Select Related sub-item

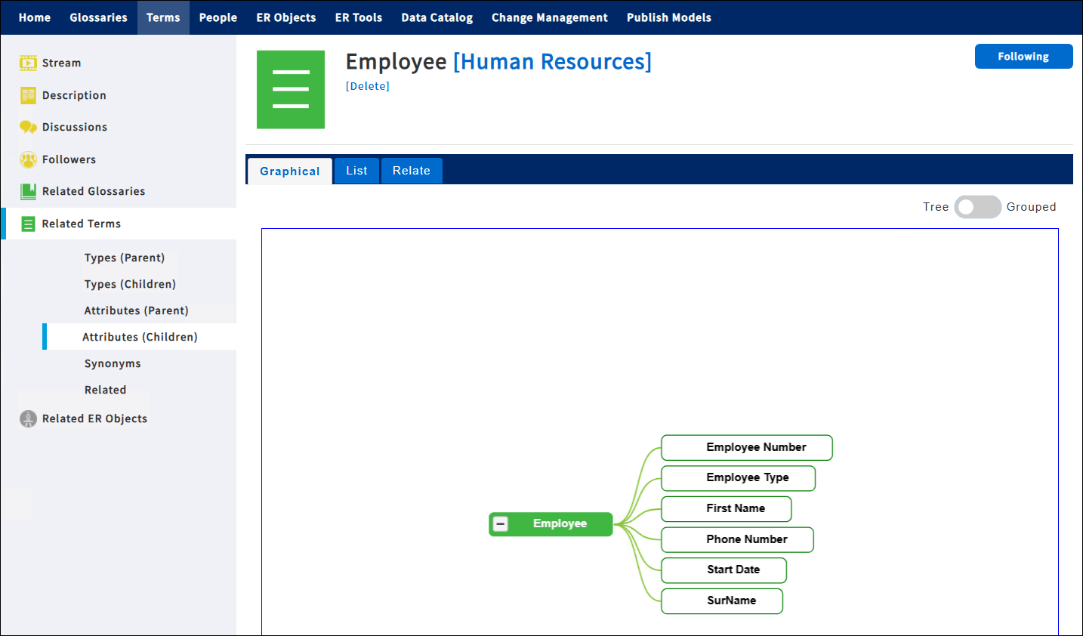(x=105, y=390)
